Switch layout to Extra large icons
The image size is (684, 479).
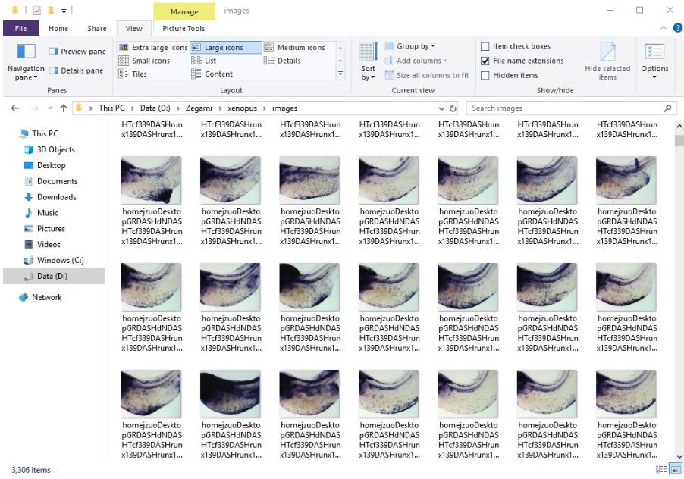pos(153,48)
